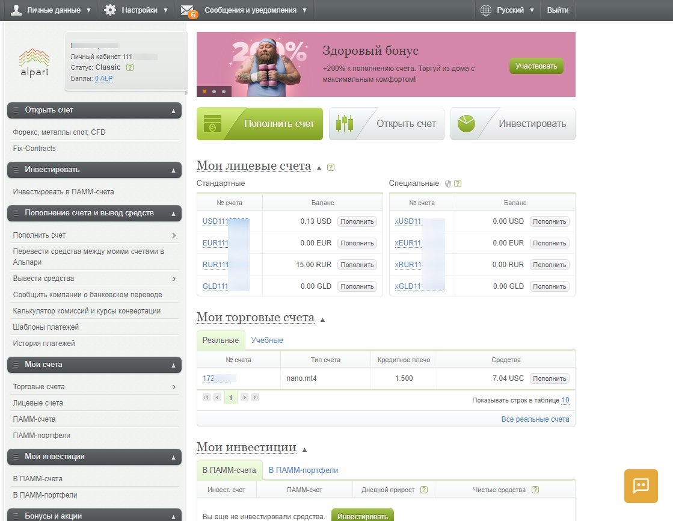The width and height of the screenshot is (673, 521).
Task: Go to next page in table pagination
Action: tap(244, 397)
